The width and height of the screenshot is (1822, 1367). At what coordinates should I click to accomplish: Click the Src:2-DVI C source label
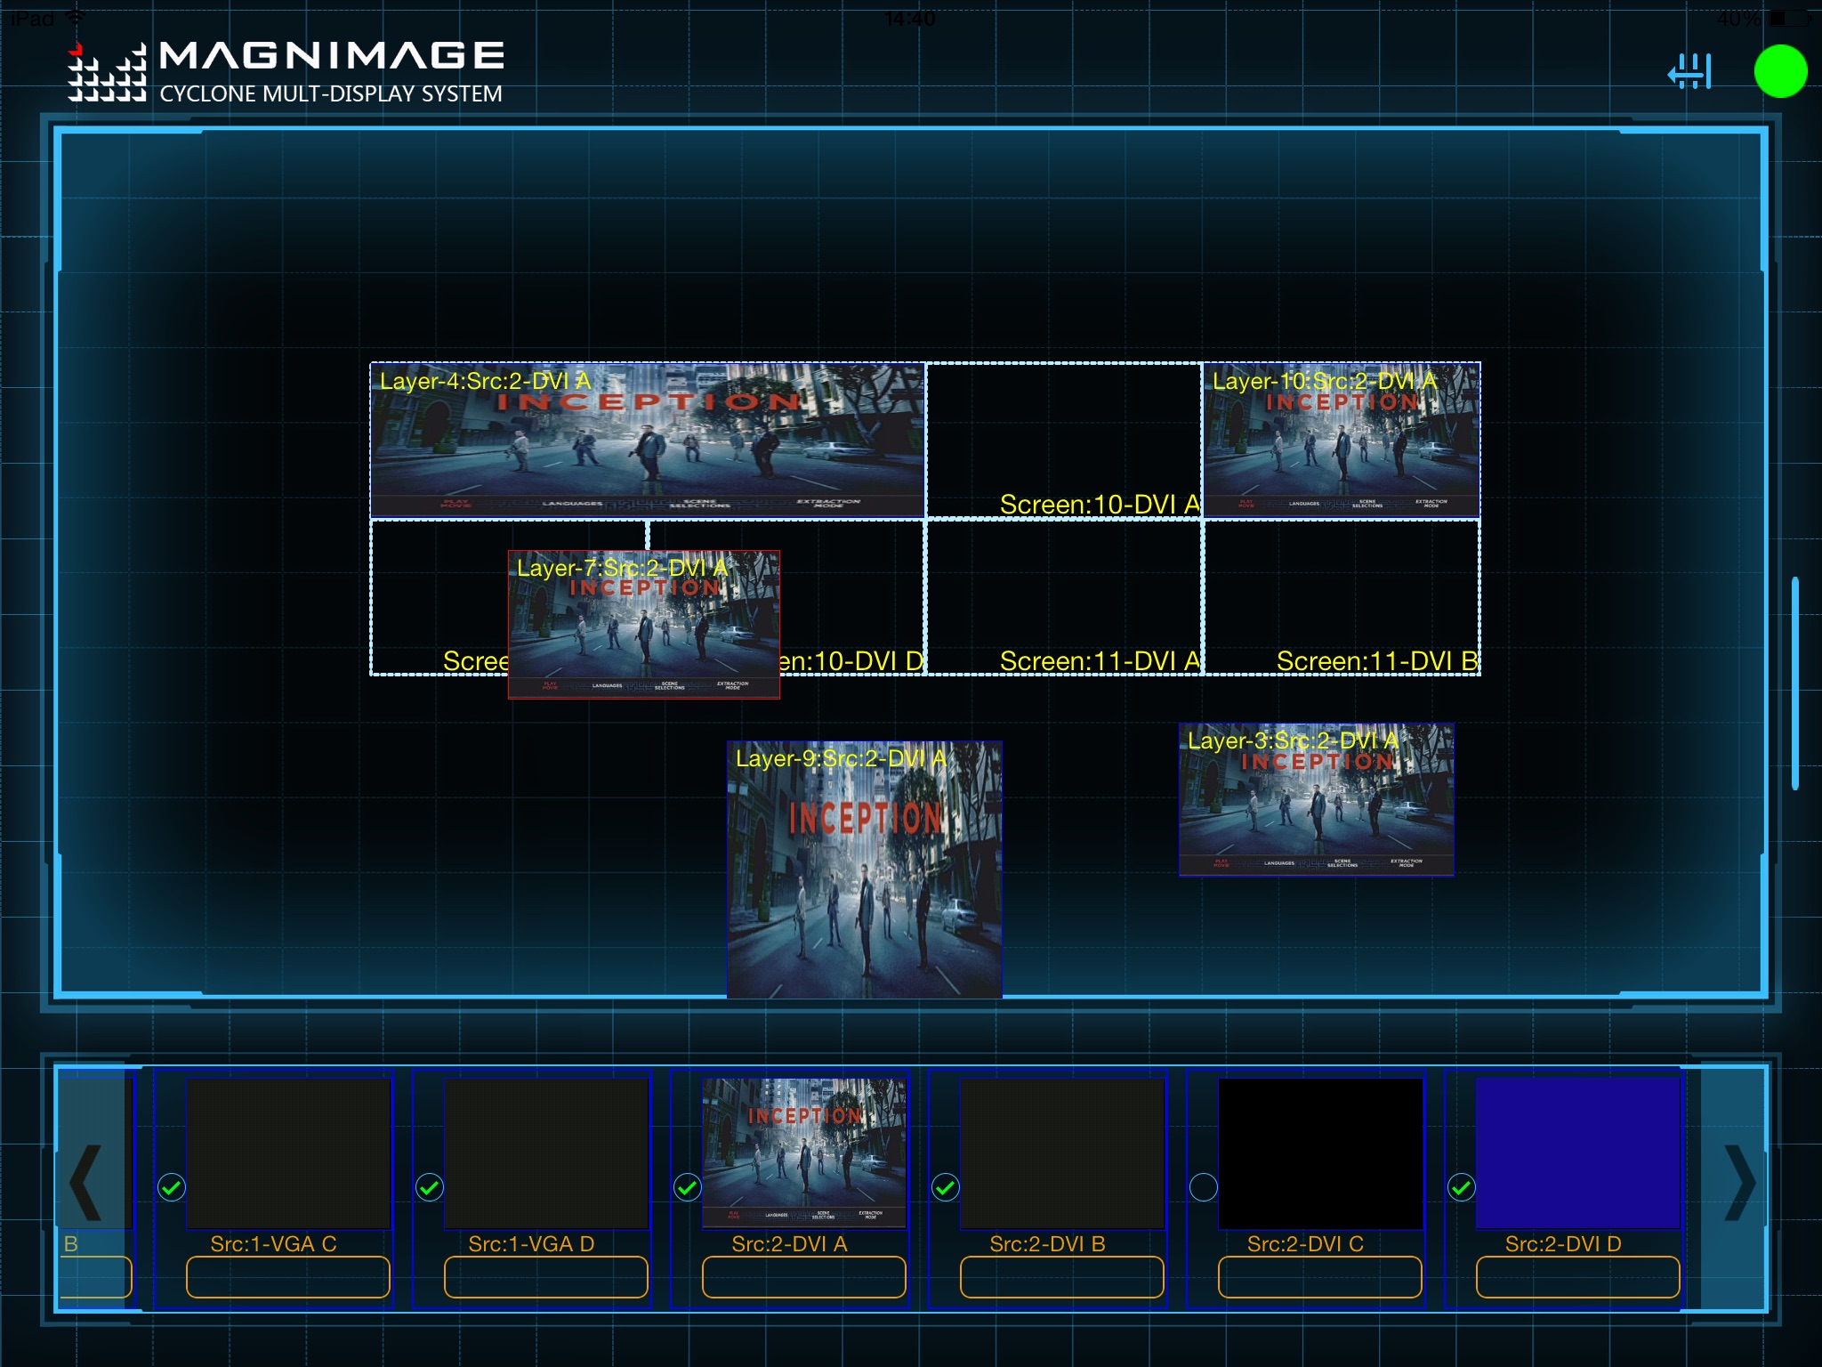coord(1305,1243)
